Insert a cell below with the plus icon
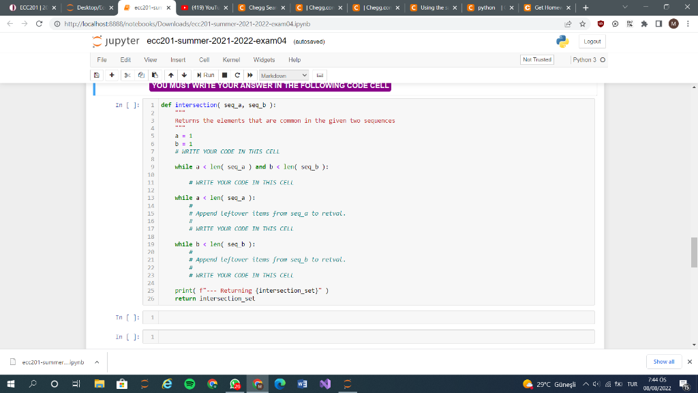Image resolution: width=698 pixels, height=393 pixels. [112, 75]
